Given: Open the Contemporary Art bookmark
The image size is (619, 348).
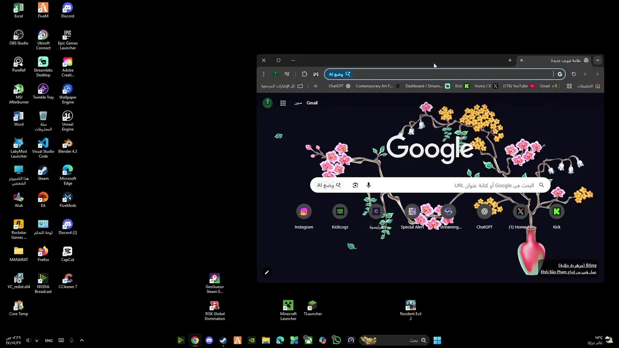Looking at the screenshot, I should [378, 86].
